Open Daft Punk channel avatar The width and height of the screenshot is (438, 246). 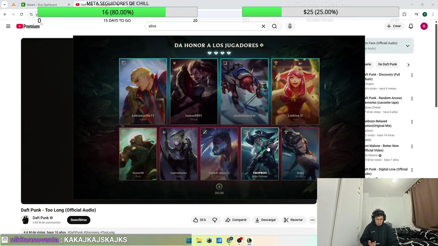tap(25, 220)
